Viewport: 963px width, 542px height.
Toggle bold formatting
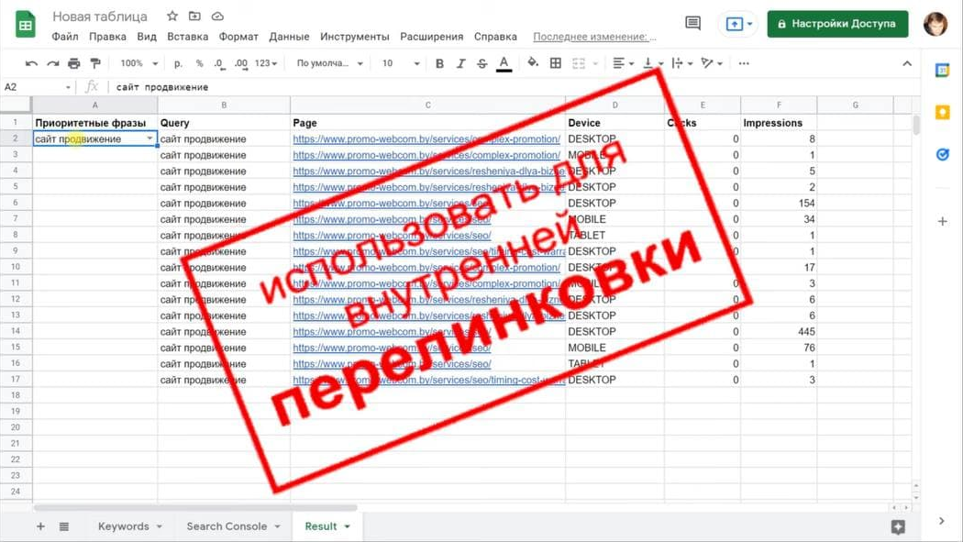coord(441,63)
